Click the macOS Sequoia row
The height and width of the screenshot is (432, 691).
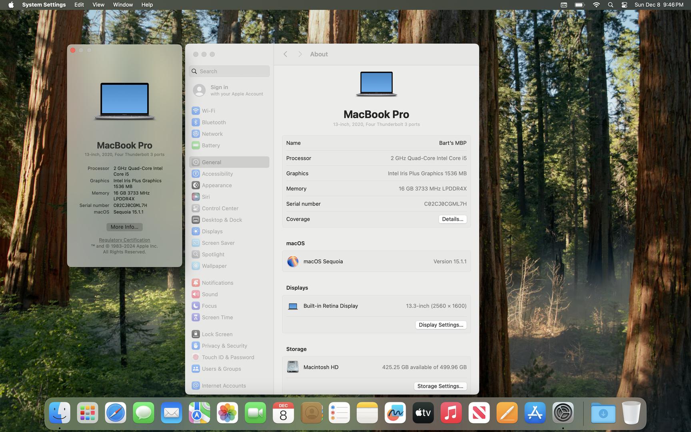(376, 262)
